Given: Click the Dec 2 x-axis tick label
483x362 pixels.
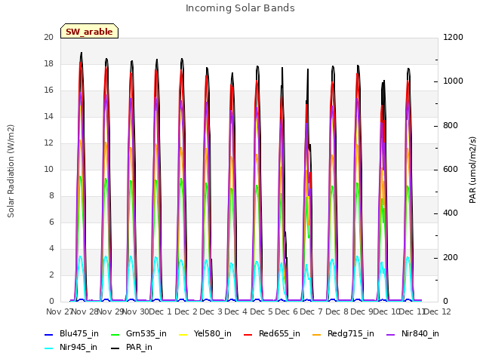Looking at the screenshot, I should pyautogui.click(x=186, y=311).
